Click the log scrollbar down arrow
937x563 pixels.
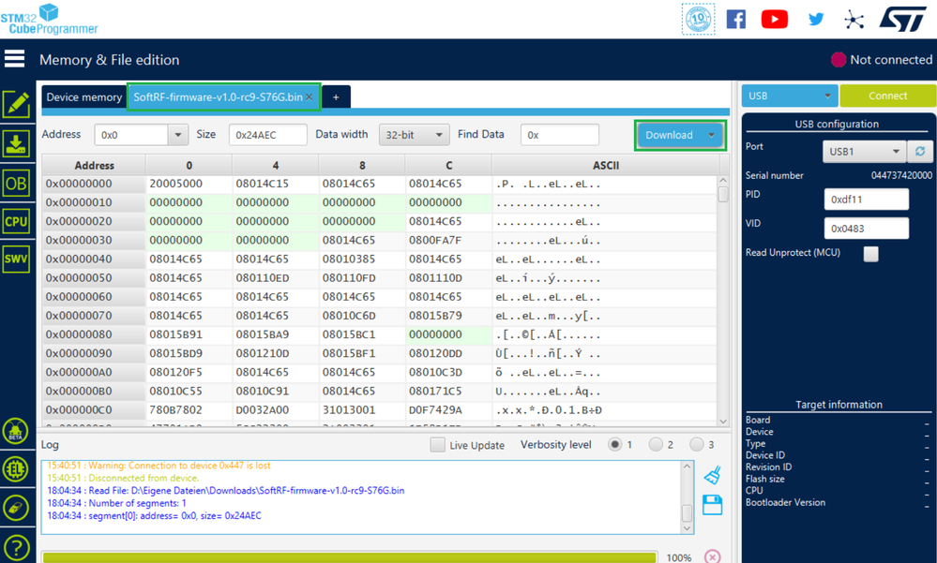coord(688,527)
